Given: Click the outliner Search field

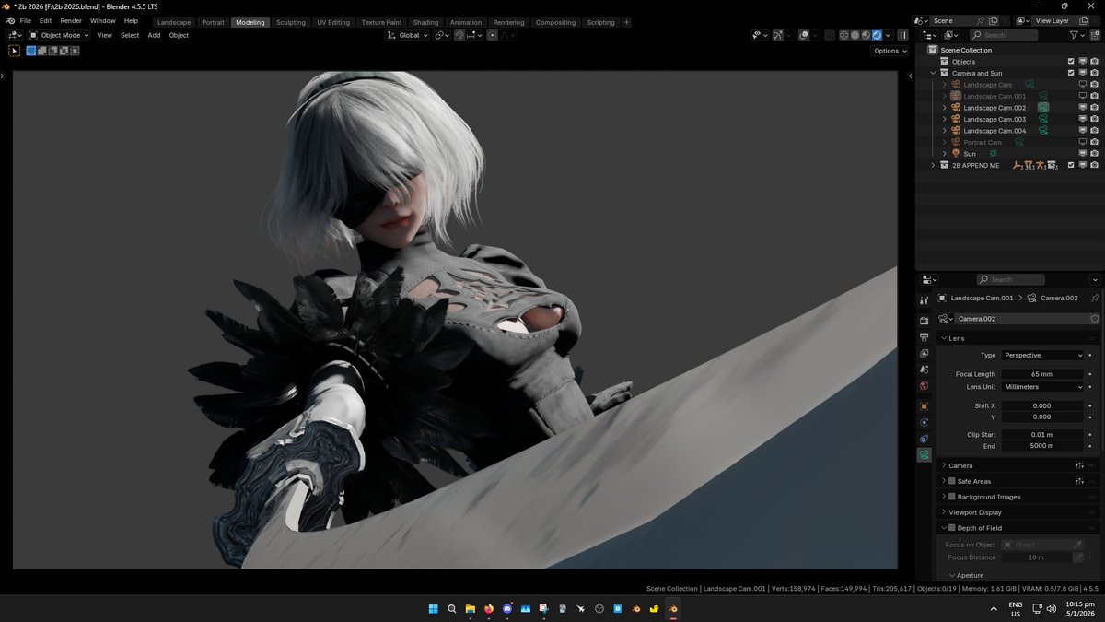Looking at the screenshot, I should click(1005, 35).
